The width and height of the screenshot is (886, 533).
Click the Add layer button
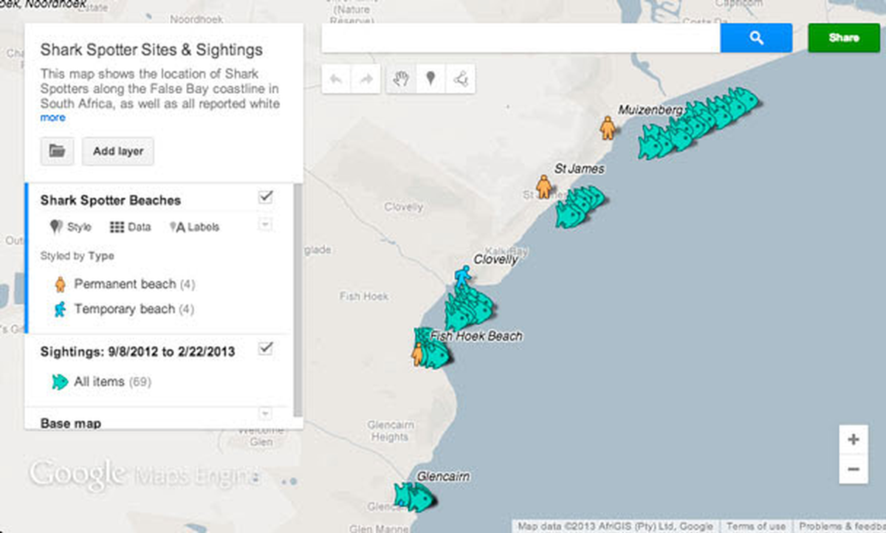tap(118, 151)
